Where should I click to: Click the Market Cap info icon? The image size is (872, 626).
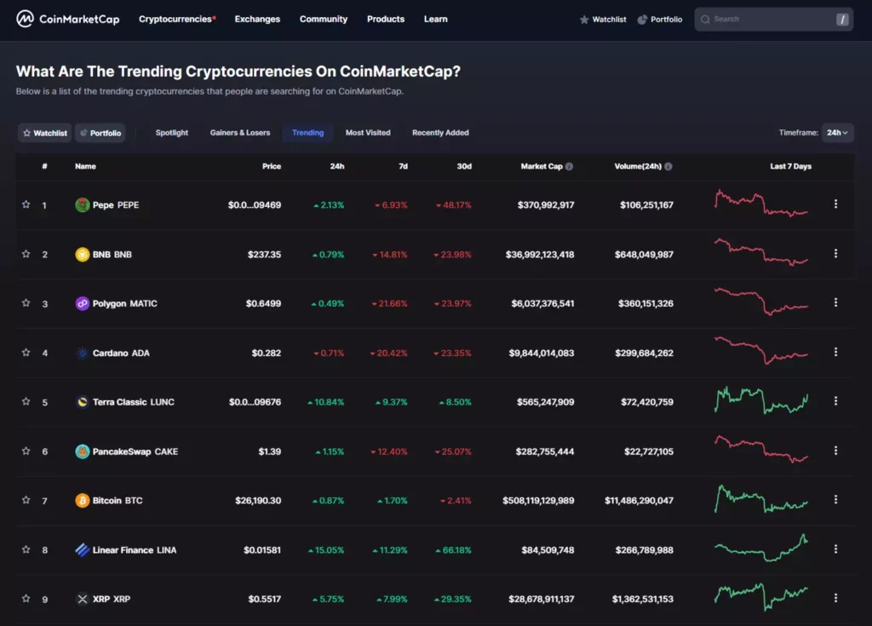[x=569, y=166]
